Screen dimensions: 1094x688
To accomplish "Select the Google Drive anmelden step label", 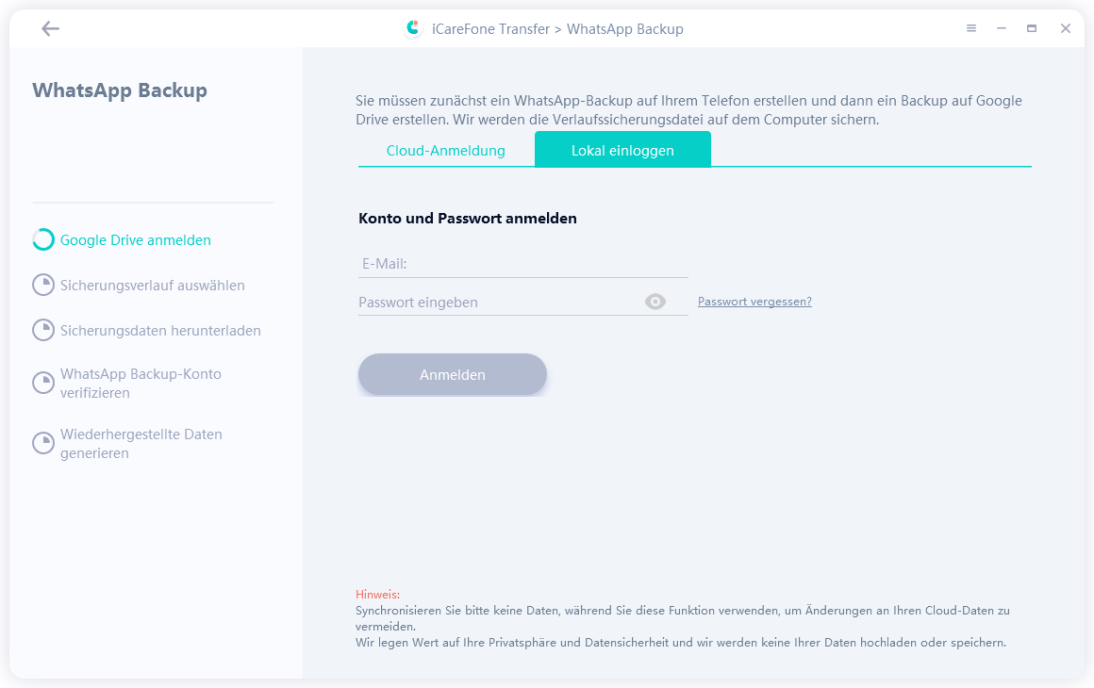I will tap(136, 240).
